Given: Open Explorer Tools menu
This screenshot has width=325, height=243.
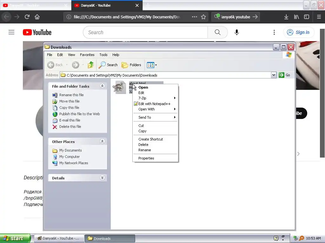Looking at the screenshot, I should point(103,55).
